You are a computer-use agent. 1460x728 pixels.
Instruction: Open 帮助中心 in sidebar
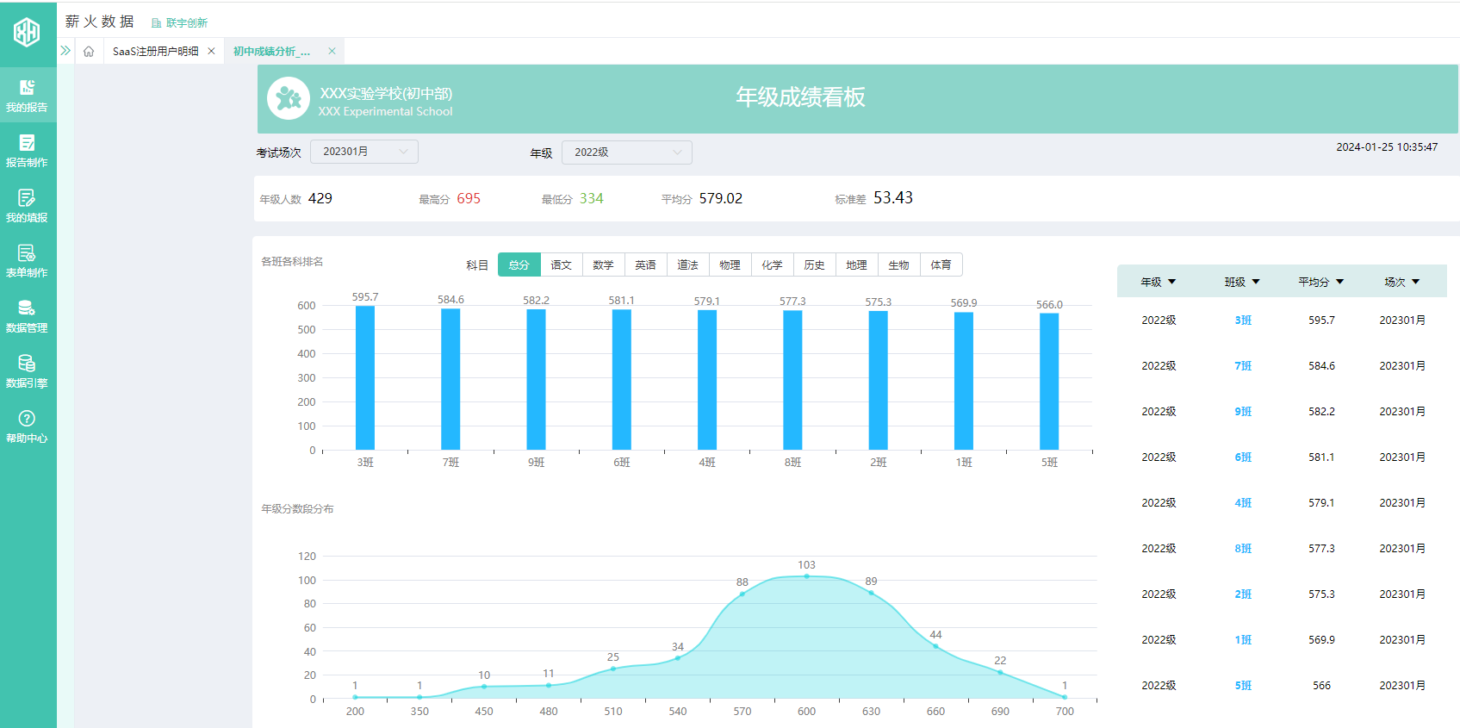point(28,426)
